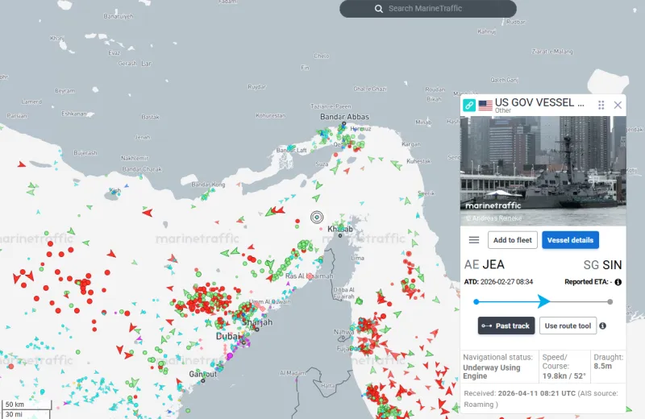Open Vessel details
Image resolution: width=645 pixels, height=419 pixels.
click(x=570, y=240)
